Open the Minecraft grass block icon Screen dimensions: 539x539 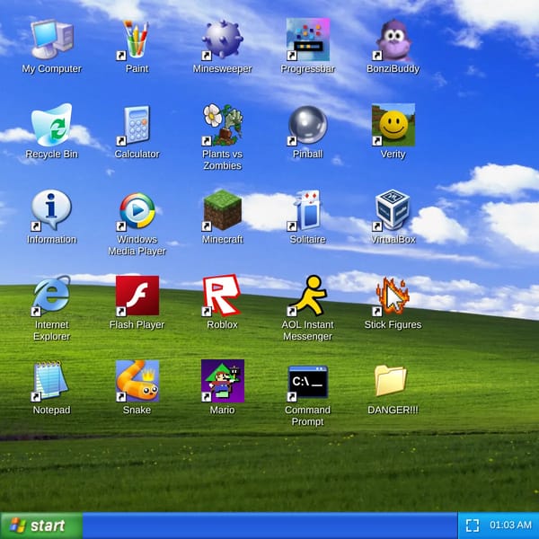[223, 210]
